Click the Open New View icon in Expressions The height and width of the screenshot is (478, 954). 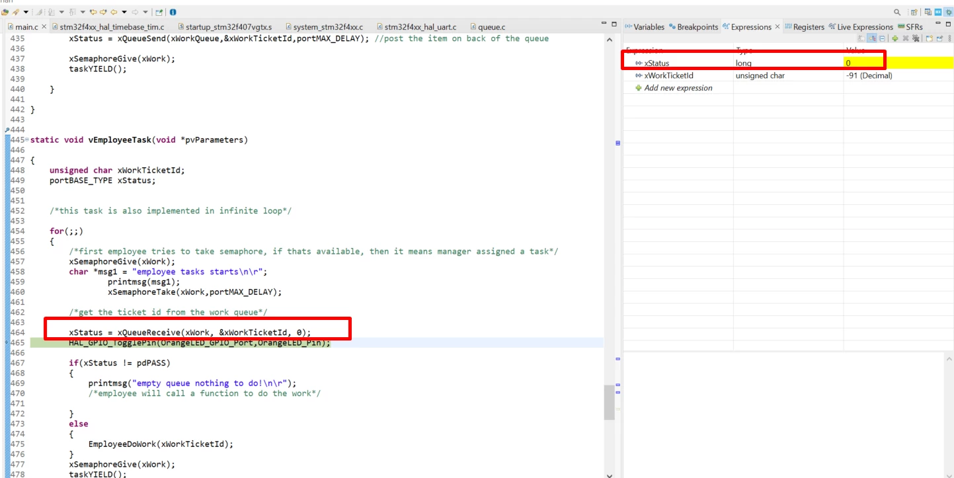click(929, 38)
